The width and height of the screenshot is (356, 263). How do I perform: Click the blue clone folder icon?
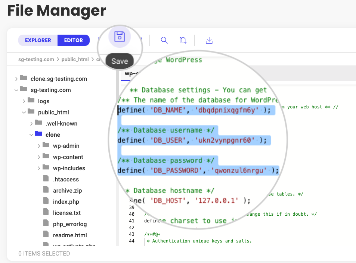pos(38,134)
